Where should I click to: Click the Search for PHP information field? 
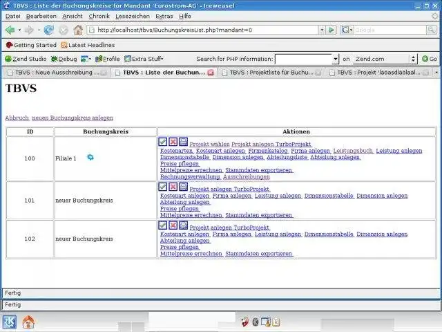(303, 59)
